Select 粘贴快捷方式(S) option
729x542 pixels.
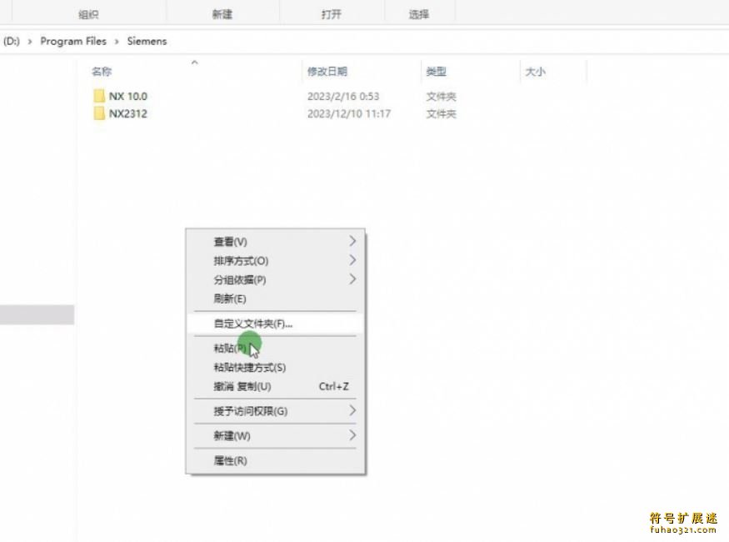[250, 368]
